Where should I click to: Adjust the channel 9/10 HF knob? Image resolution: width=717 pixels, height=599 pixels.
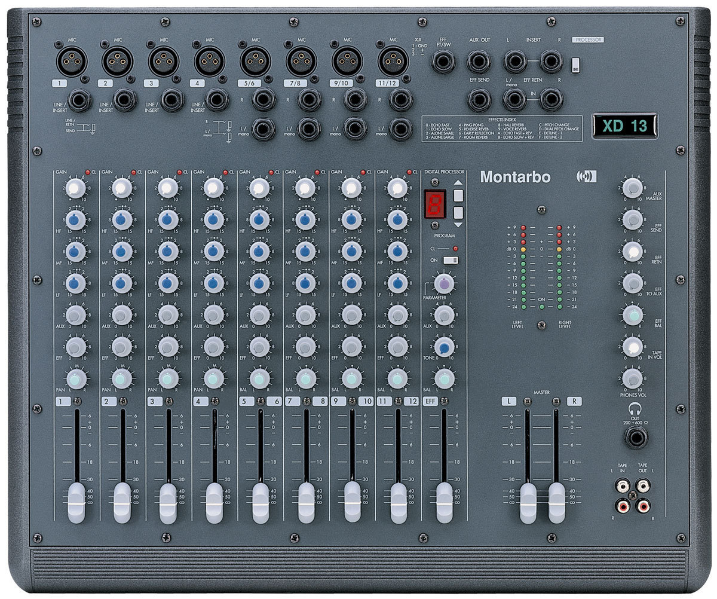351,219
